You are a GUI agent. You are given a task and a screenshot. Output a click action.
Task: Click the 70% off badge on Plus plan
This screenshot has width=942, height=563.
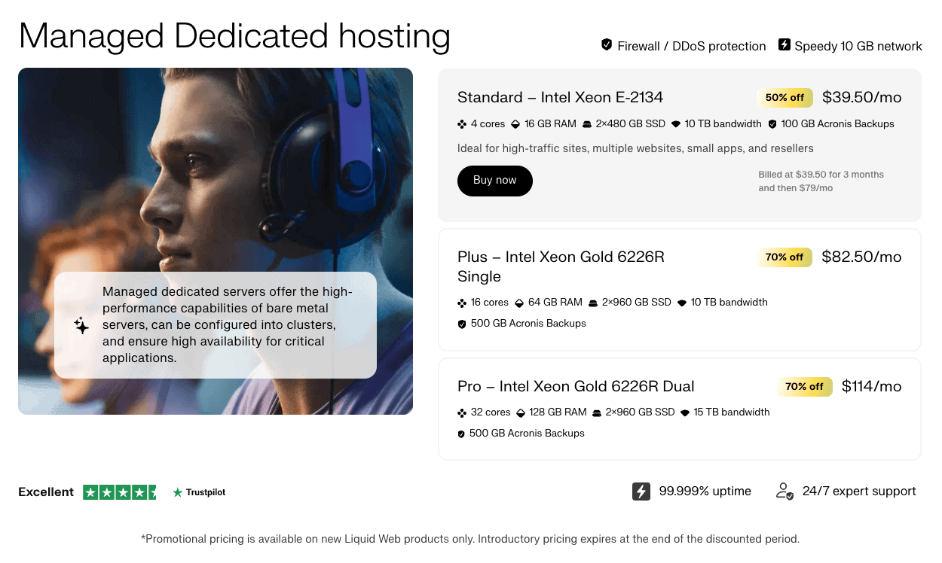[784, 257]
